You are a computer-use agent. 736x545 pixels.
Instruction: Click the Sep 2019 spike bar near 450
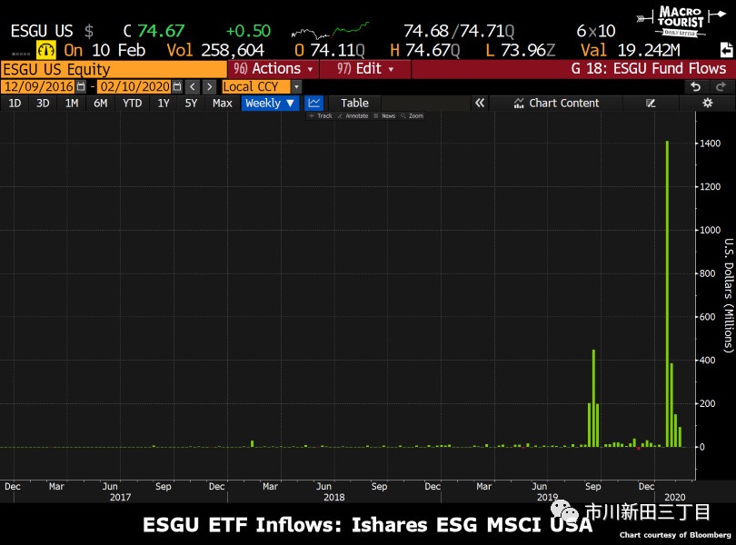pos(593,398)
